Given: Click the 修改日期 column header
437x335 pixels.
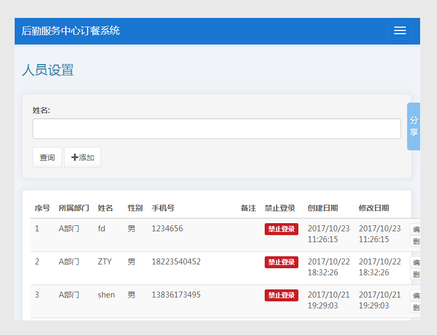Looking at the screenshot, I should click(373, 208).
